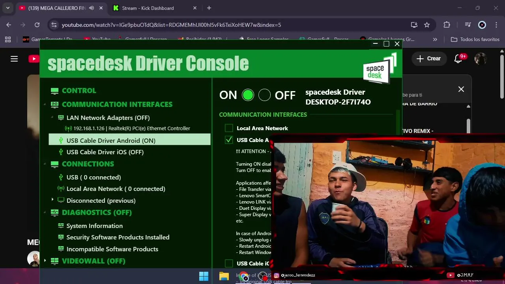Open Todos los favoritos bookmarks folder
Image resolution: width=505 pixels, height=284 pixels.
coord(475,39)
